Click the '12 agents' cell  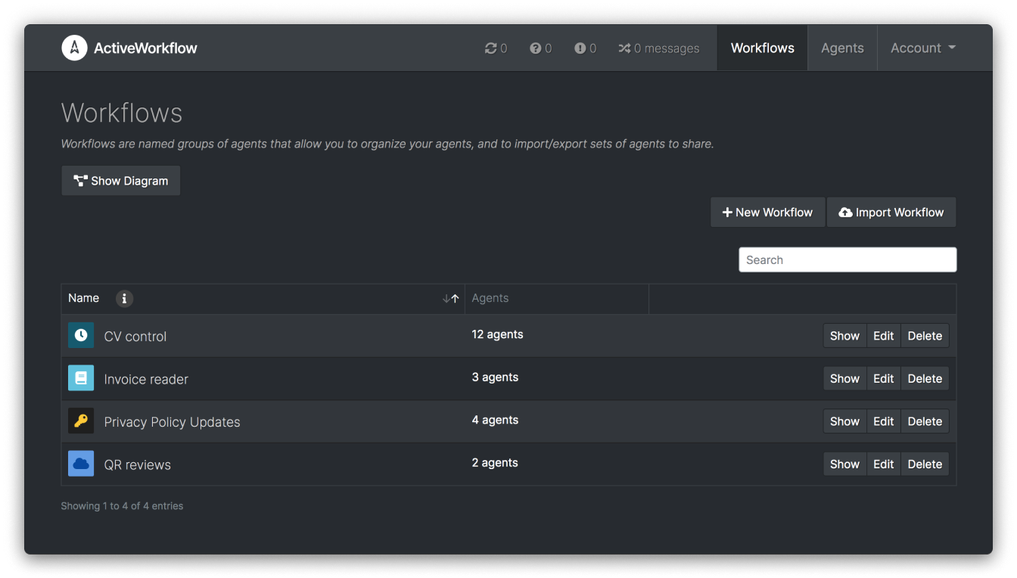497,334
